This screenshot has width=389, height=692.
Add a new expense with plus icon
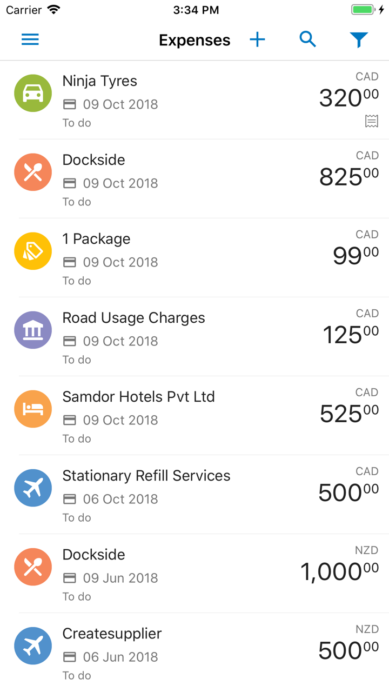[x=258, y=39]
